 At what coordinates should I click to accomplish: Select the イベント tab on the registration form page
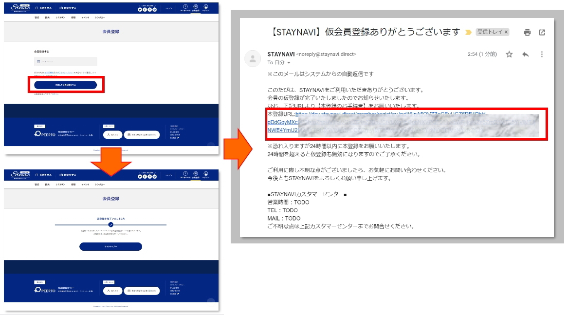(x=86, y=18)
